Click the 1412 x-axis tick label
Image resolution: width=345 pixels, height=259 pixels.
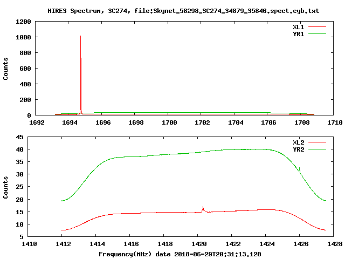pos(63,244)
